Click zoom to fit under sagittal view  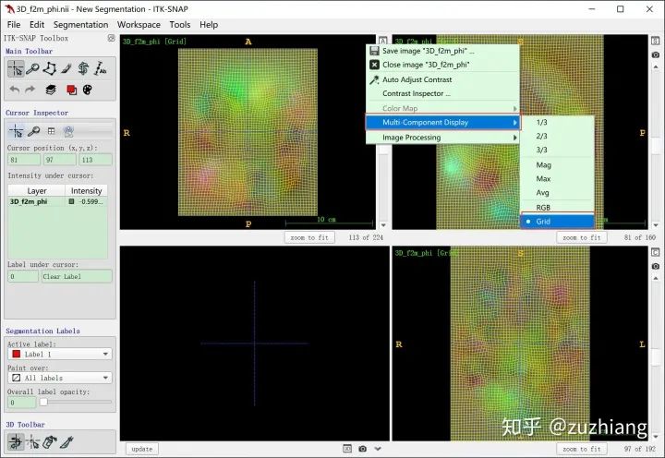(x=582, y=237)
